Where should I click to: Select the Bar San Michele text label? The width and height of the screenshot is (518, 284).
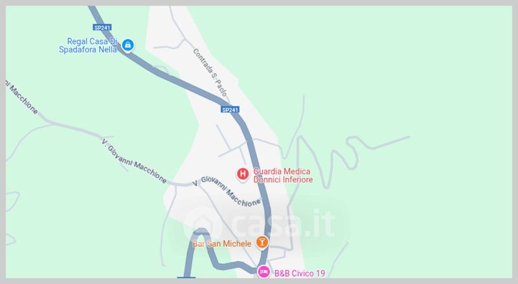point(222,244)
